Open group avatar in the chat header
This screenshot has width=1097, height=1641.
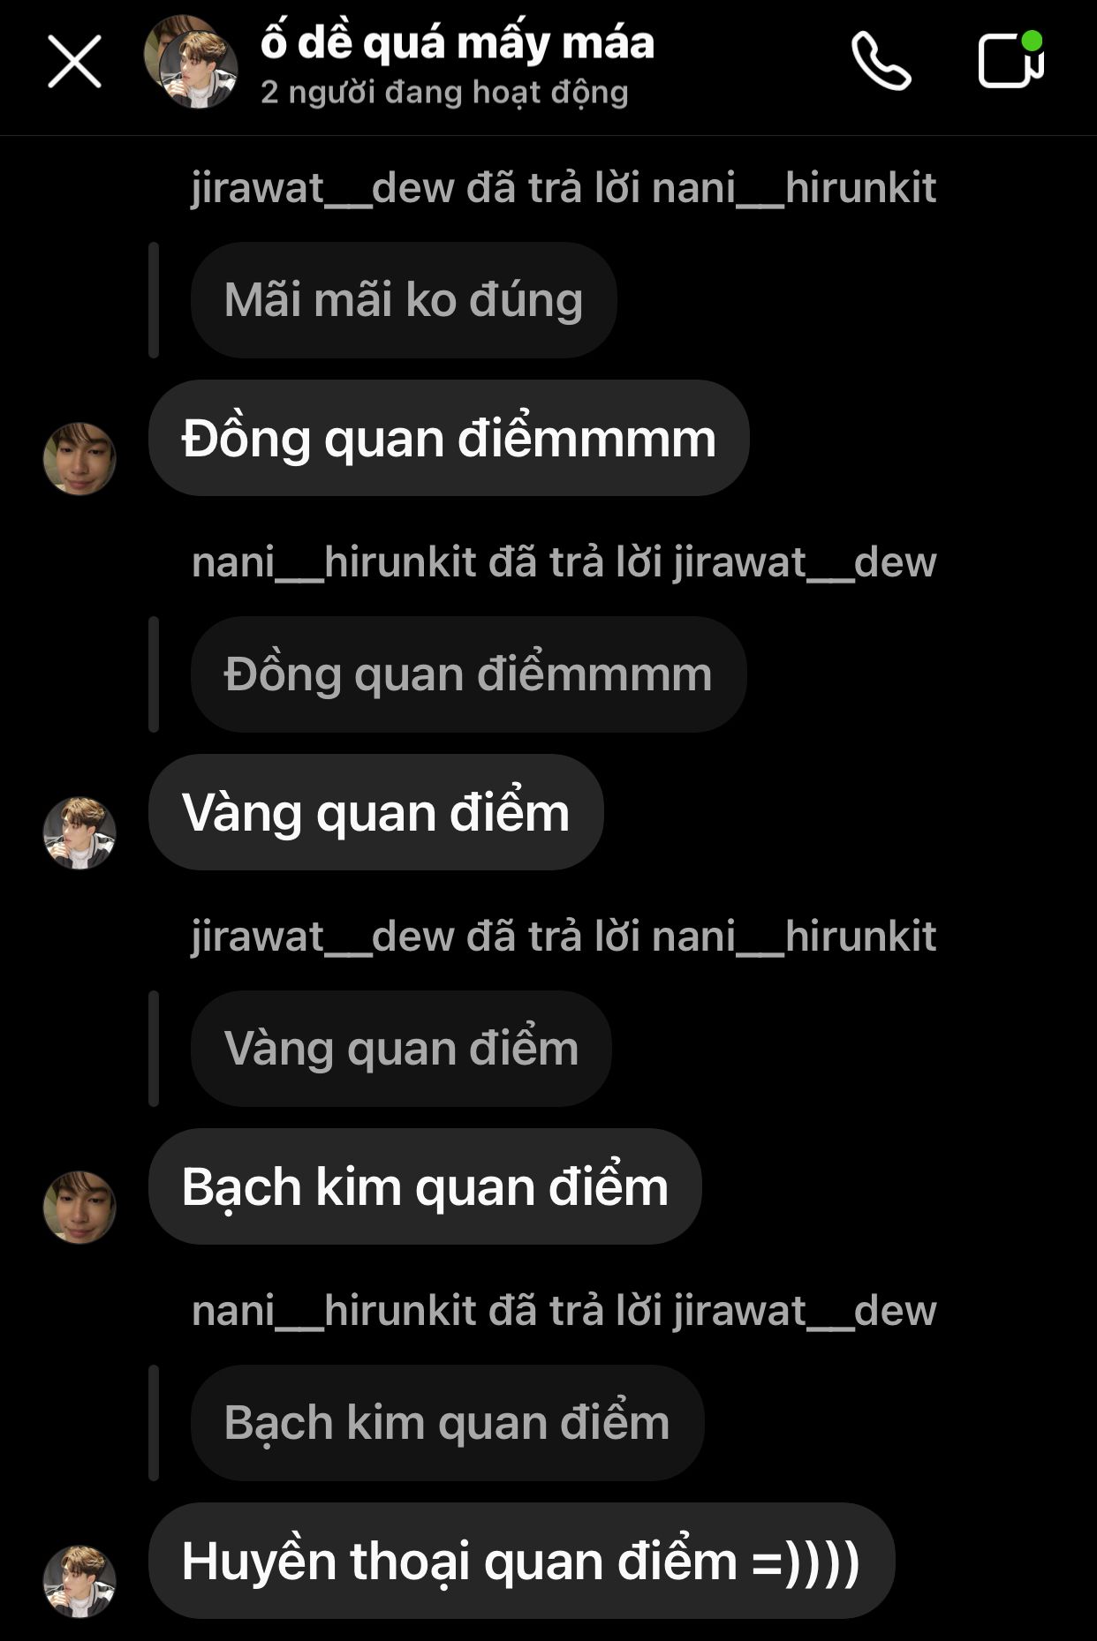[x=191, y=62]
